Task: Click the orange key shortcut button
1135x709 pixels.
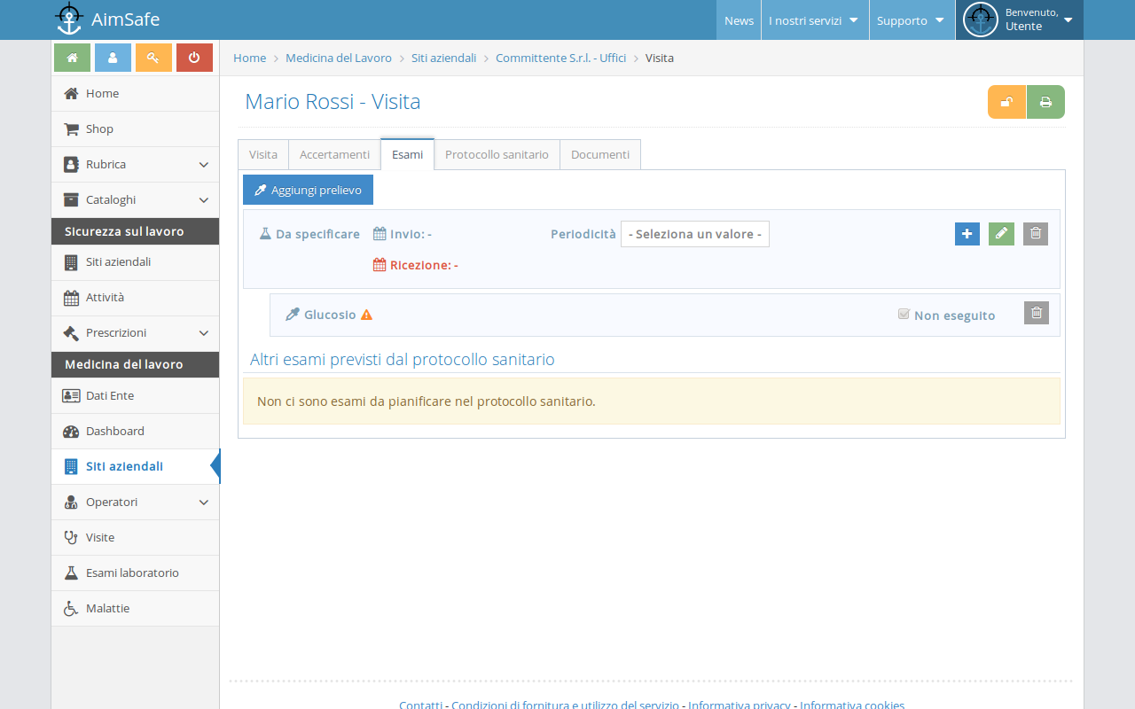Action: tap(153, 58)
